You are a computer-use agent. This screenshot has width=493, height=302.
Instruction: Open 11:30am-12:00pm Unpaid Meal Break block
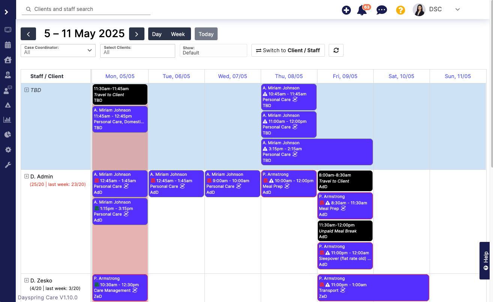pos(345,231)
